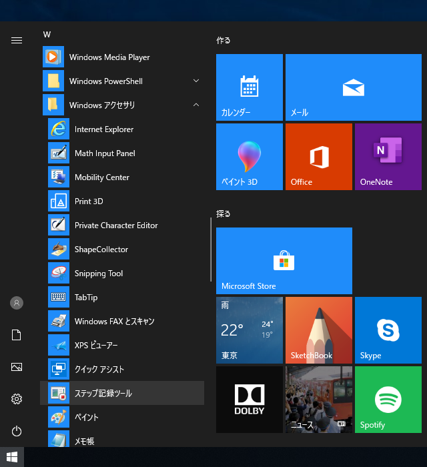This screenshot has height=467, width=427.
Task: Click the 探る group title
Action: (x=224, y=214)
